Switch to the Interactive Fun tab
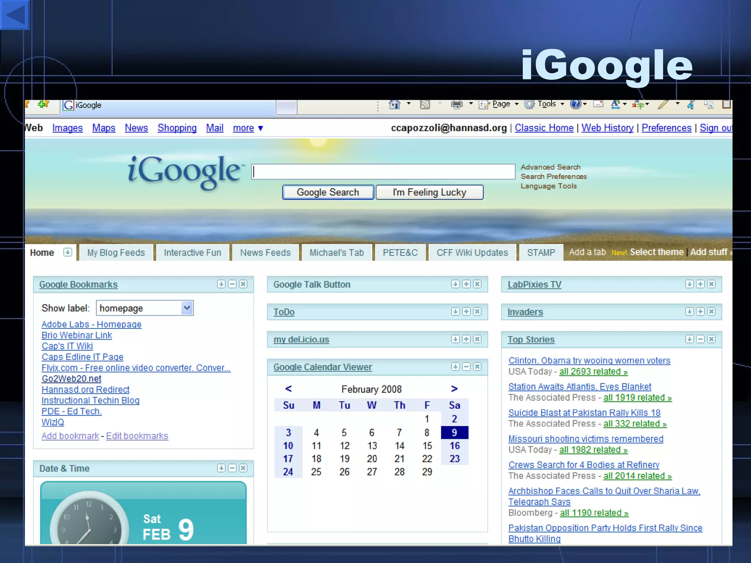Image resolution: width=751 pixels, height=563 pixels. pos(193,253)
